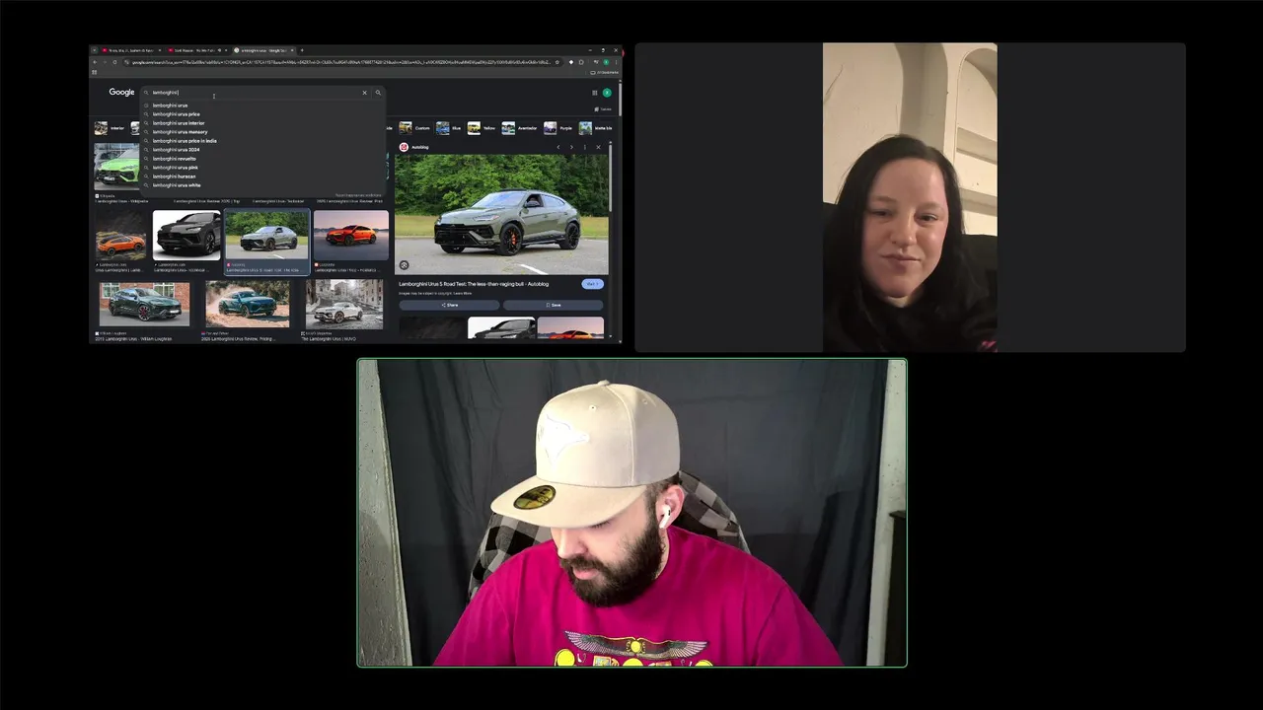Switch to the second browser tab

[x=196, y=50]
